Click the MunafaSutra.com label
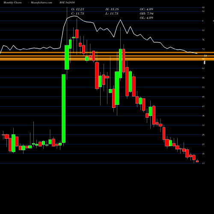 pos(42,3)
